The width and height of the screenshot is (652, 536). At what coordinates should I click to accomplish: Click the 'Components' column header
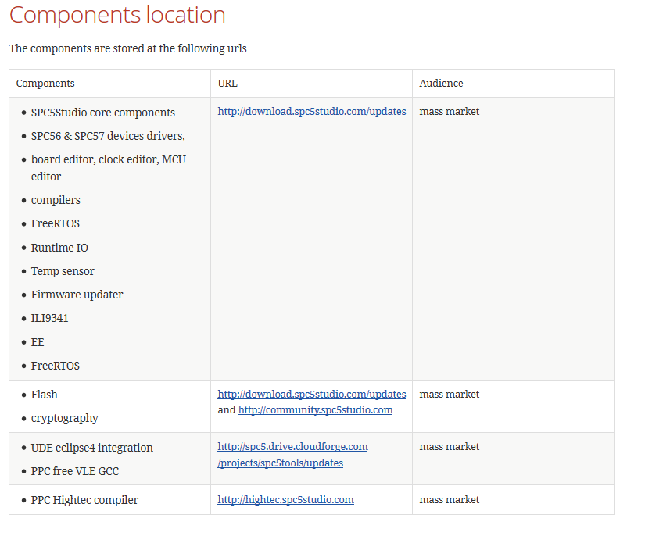pos(45,83)
